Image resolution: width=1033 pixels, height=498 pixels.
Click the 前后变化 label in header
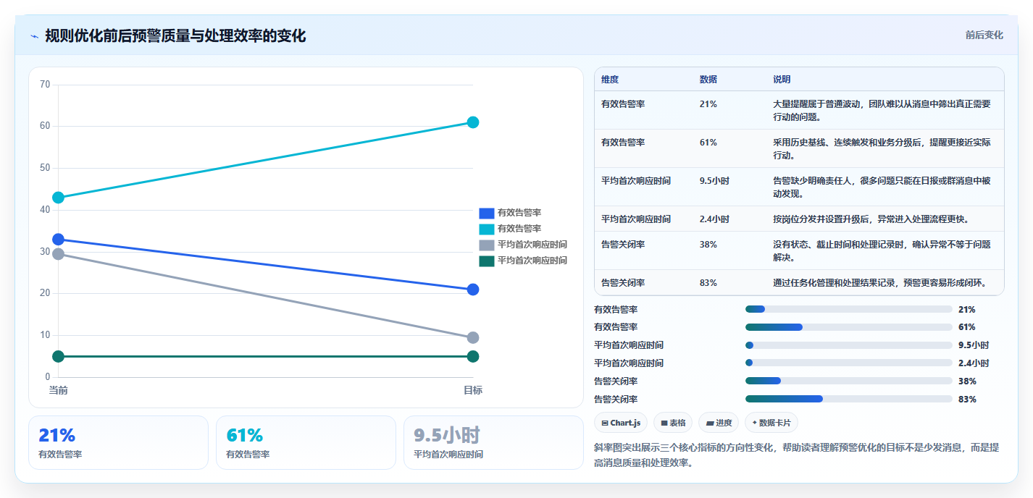point(984,35)
